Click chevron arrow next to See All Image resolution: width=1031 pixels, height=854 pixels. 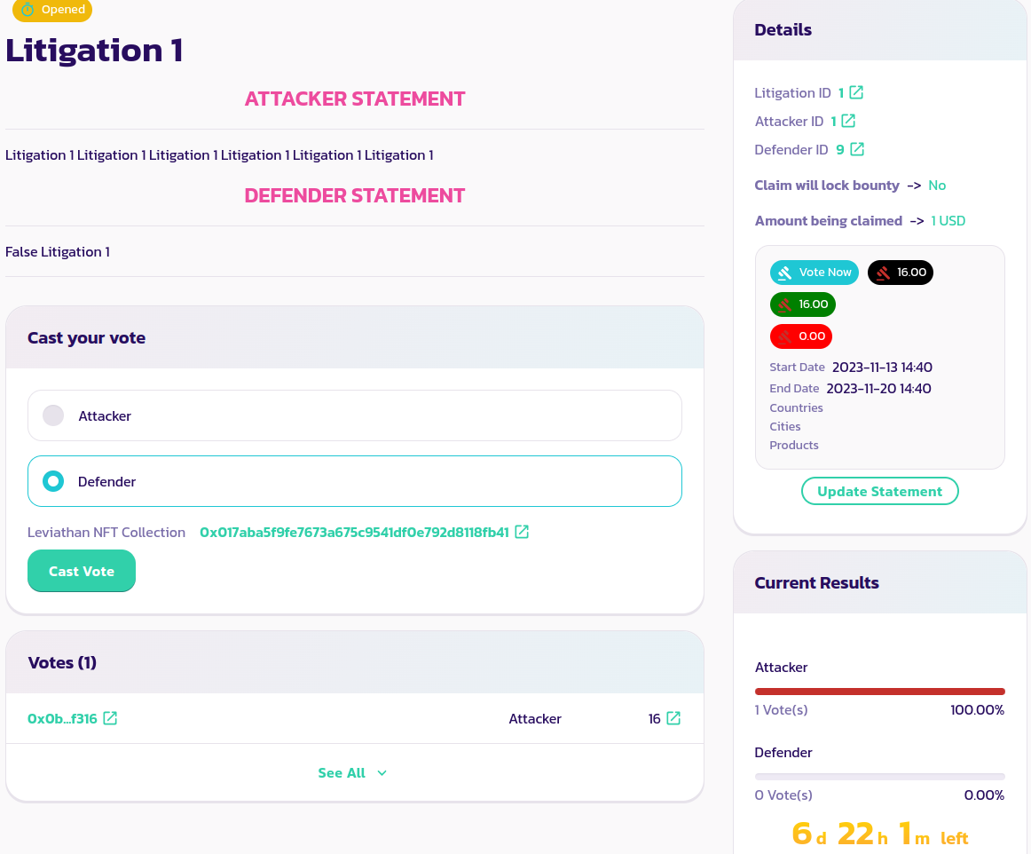pos(382,773)
